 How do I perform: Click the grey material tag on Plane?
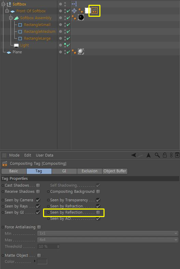click(81, 52)
